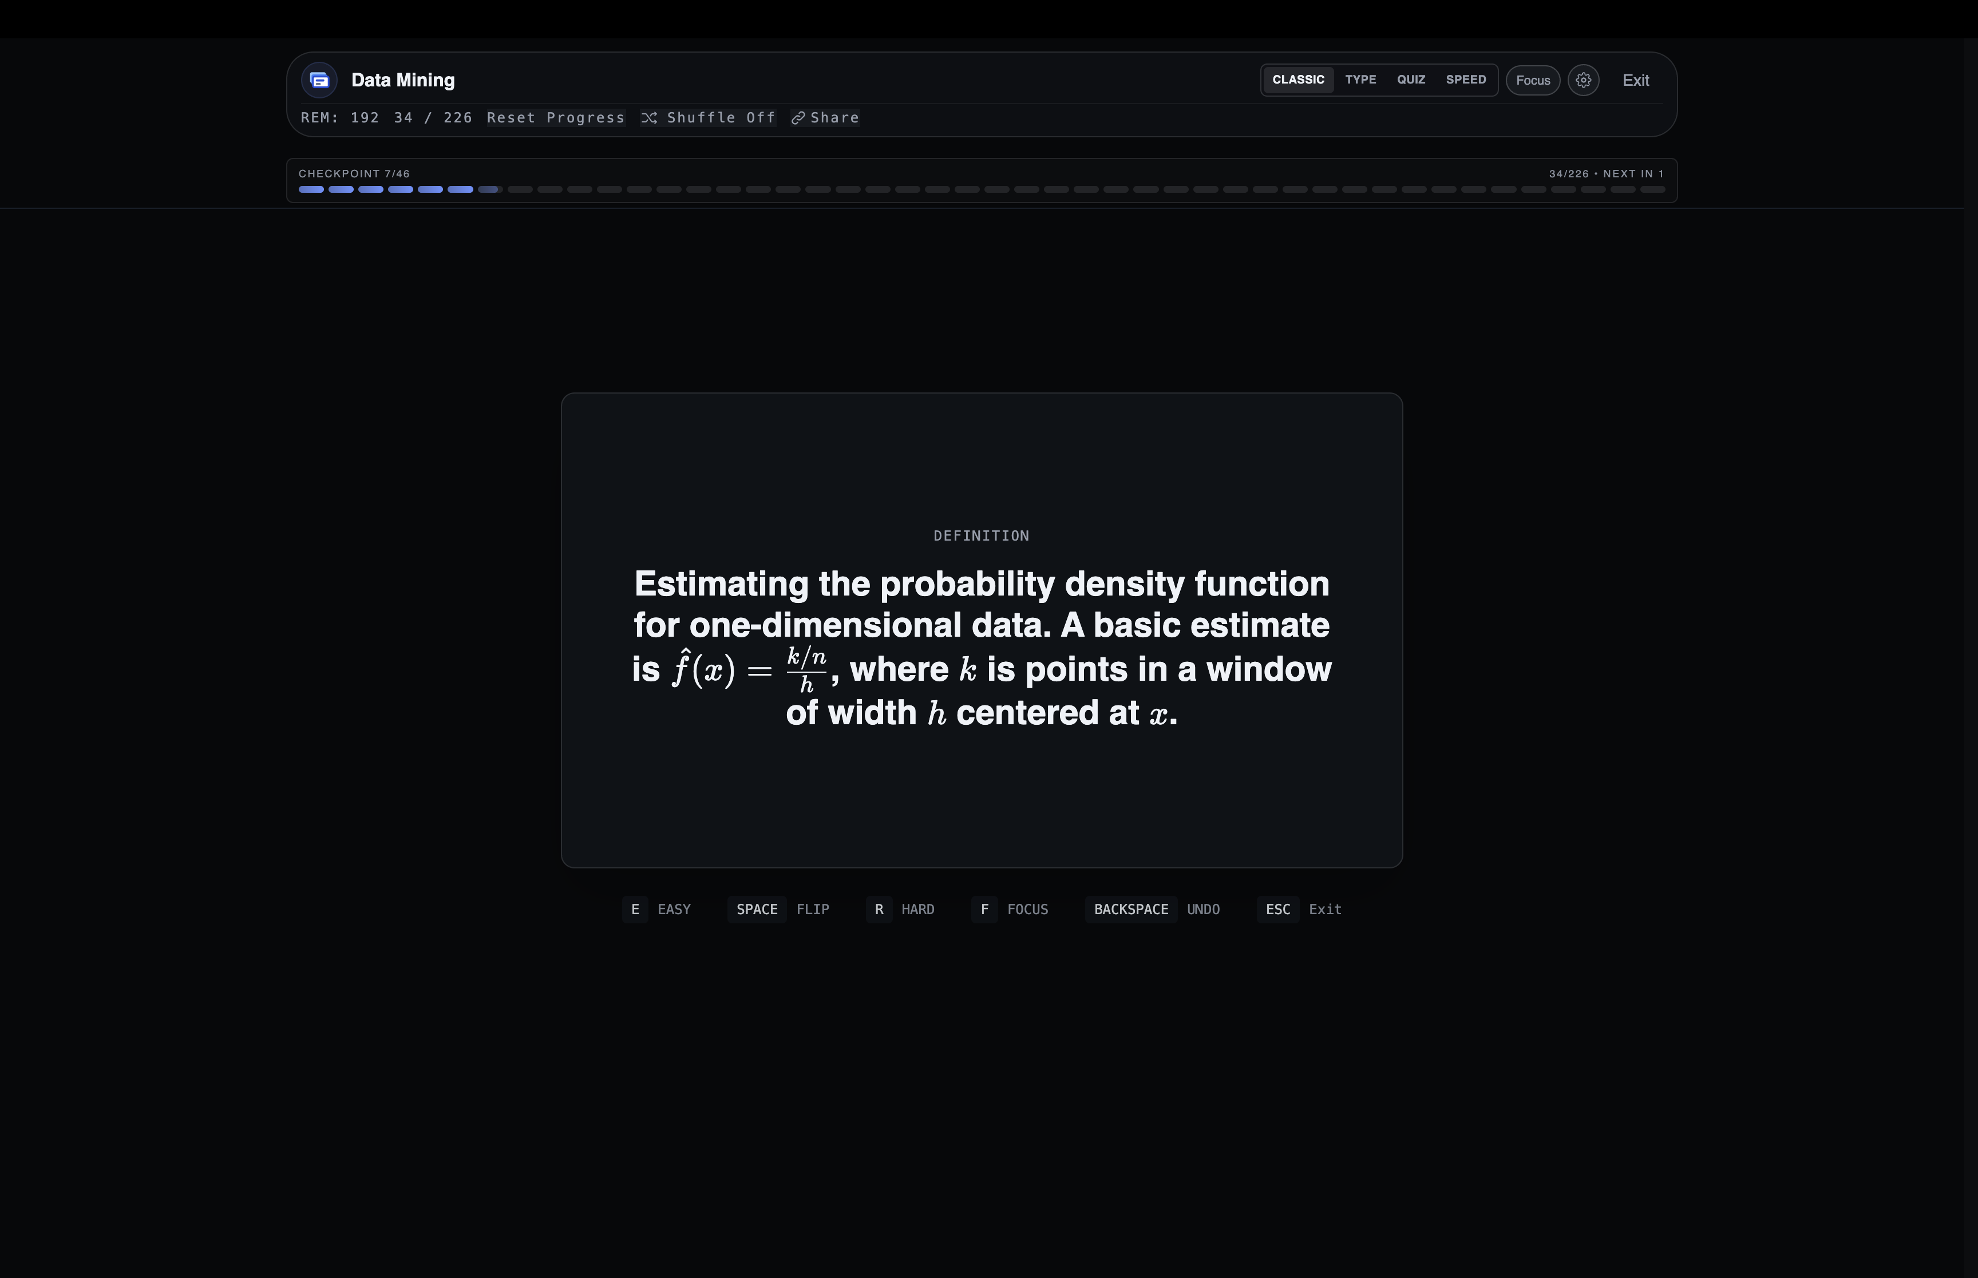Viewport: 1978px width, 1278px height.
Task: Click the 'UNDO' label
Action: [x=1204, y=910]
